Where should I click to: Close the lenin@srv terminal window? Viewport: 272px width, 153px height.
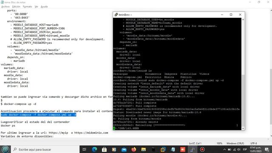(x=240, y=15)
